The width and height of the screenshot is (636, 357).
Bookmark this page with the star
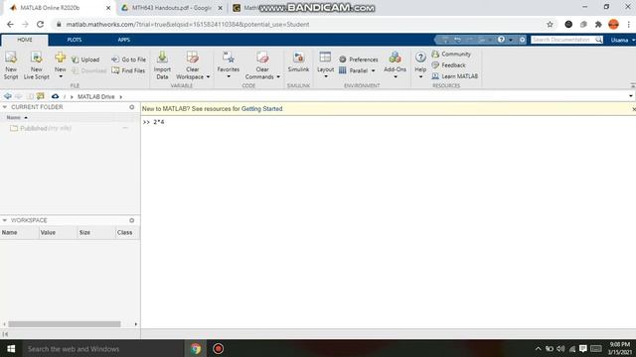tap(550, 24)
